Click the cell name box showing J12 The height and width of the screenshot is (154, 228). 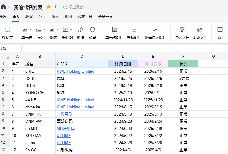pos(11,49)
